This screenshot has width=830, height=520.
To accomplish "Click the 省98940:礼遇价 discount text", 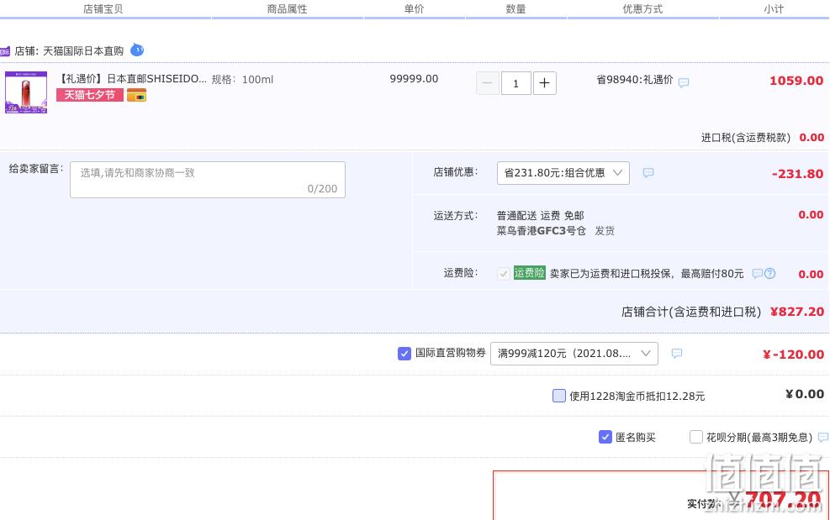I will [x=635, y=80].
